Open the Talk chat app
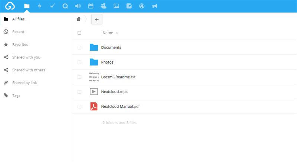 (x=65, y=6)
